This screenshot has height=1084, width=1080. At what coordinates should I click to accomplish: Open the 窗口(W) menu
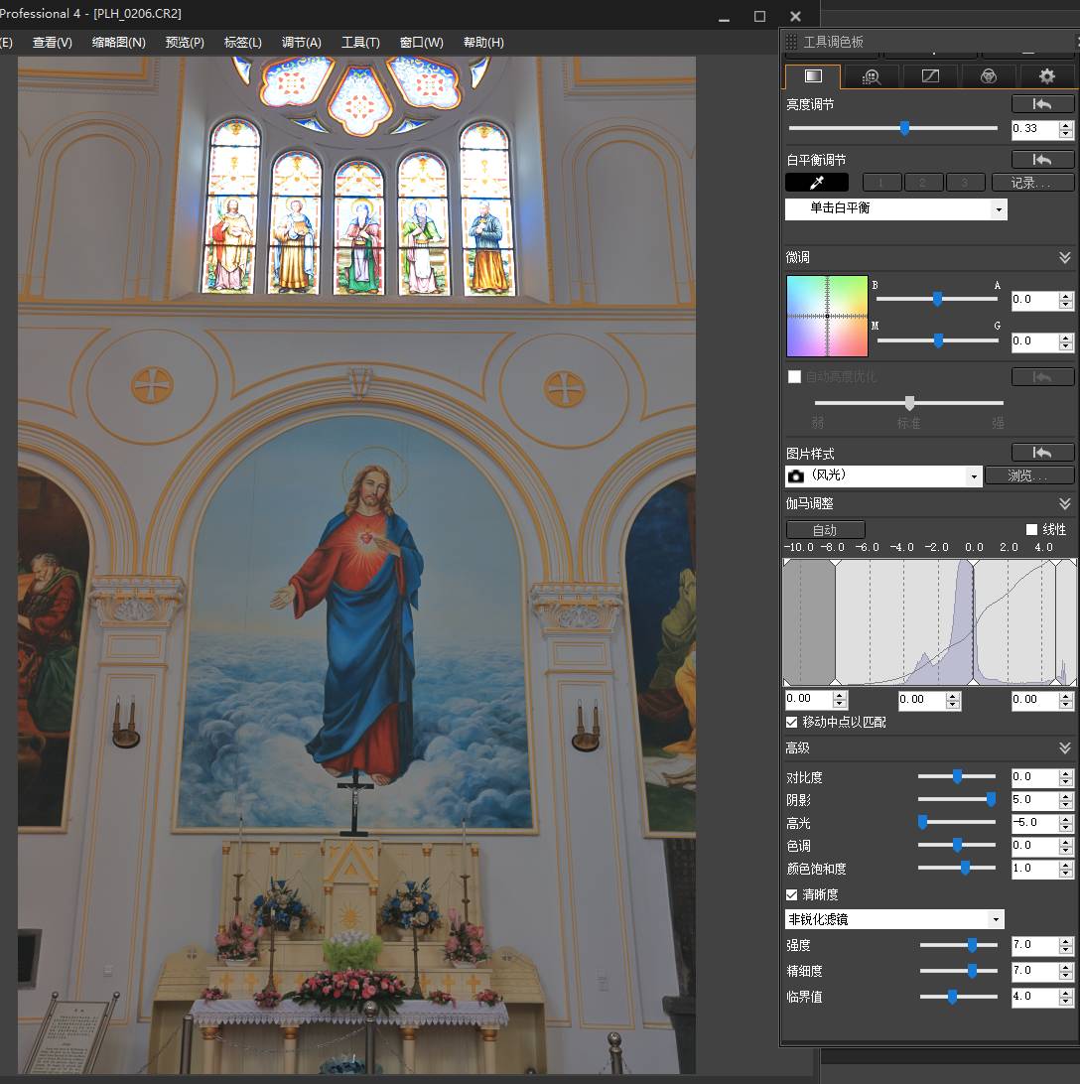pyautogui.click(x=421, y=42)
